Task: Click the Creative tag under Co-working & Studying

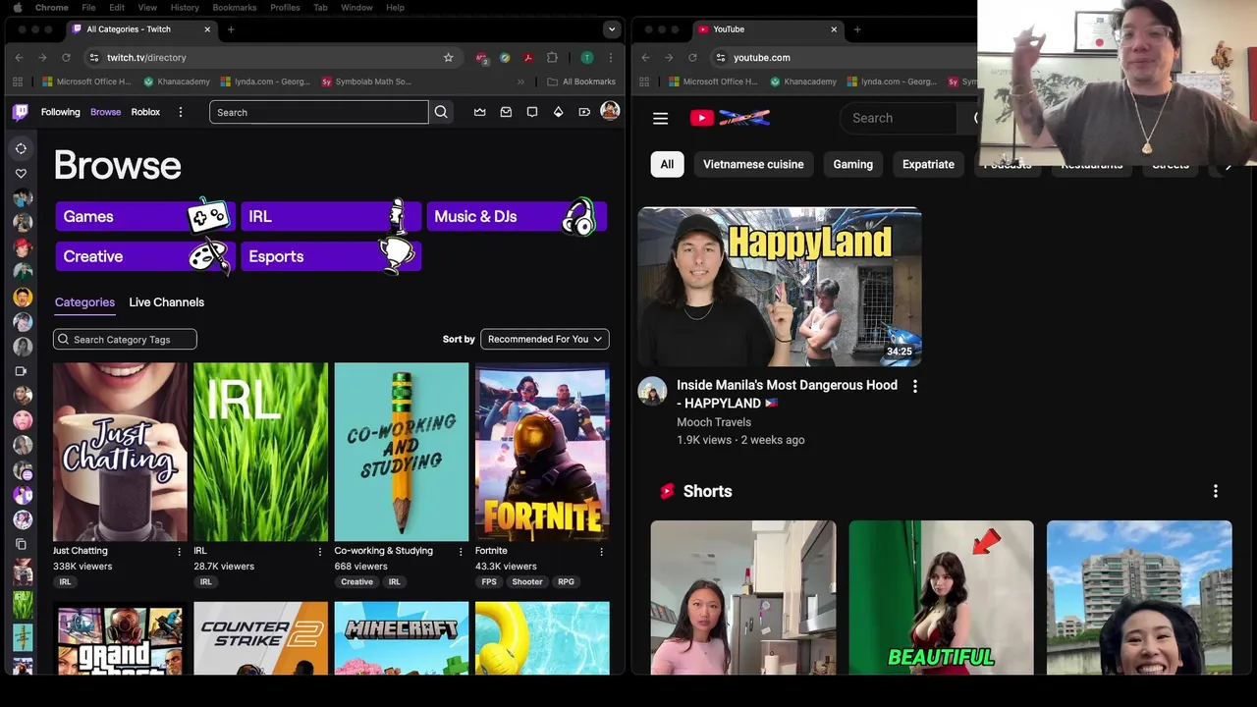Action: point(356,582)
